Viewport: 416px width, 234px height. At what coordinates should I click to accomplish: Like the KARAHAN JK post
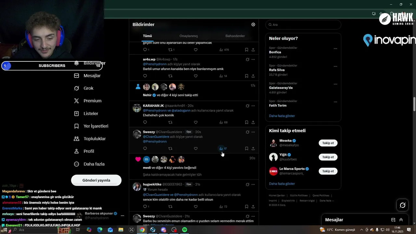click(196, 123)
